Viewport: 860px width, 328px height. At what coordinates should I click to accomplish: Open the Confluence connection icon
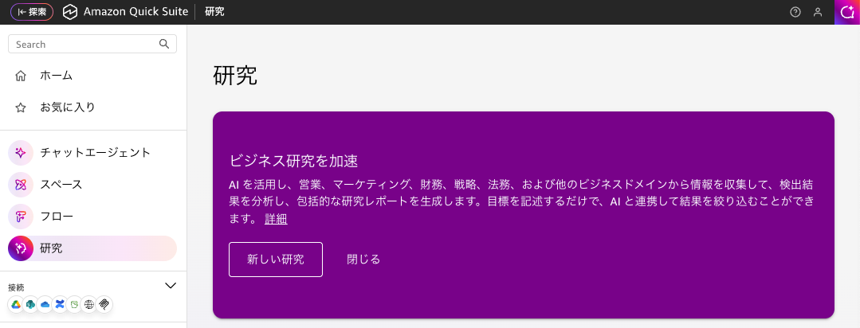coord(61,304)
